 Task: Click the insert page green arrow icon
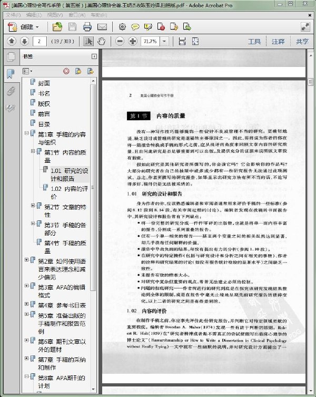click(x=187, y=27)
